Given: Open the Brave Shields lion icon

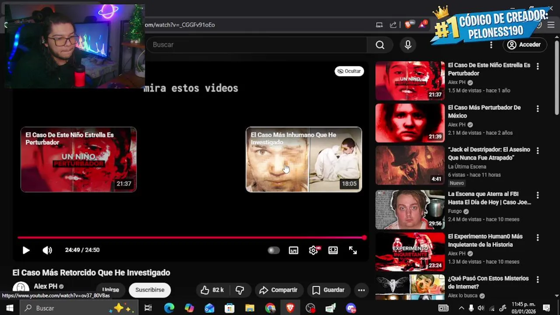Looking at the screenshot, I should point(408,24).
